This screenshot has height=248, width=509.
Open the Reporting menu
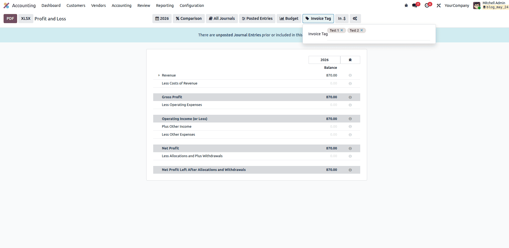click(x=165, y=6)
